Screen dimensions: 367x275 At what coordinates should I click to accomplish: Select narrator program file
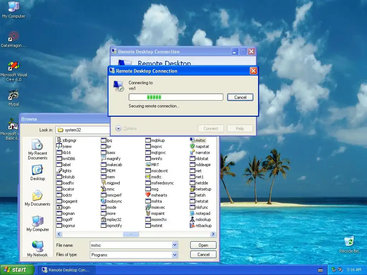point(200,153)
